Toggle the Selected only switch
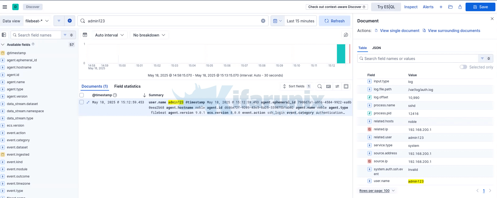497x198 pixels. [463, 67]
